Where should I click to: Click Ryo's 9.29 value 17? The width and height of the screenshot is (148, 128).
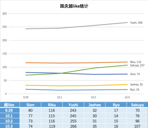coord(116,110)
